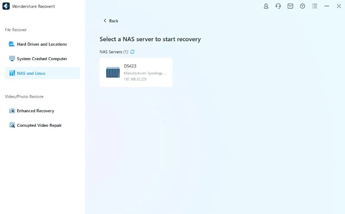Select Hard Drives and Locations
The image size is (345, 214).
42,44
